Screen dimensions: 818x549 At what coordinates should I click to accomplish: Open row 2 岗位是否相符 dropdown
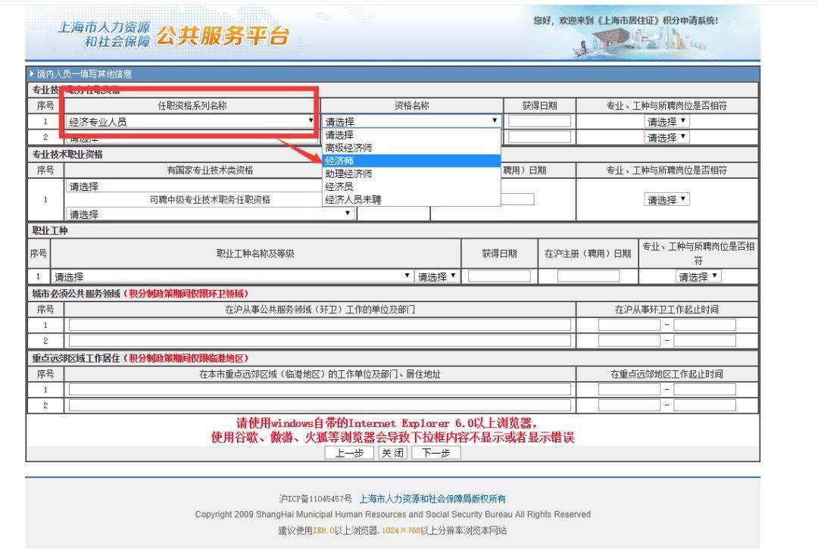667,137
